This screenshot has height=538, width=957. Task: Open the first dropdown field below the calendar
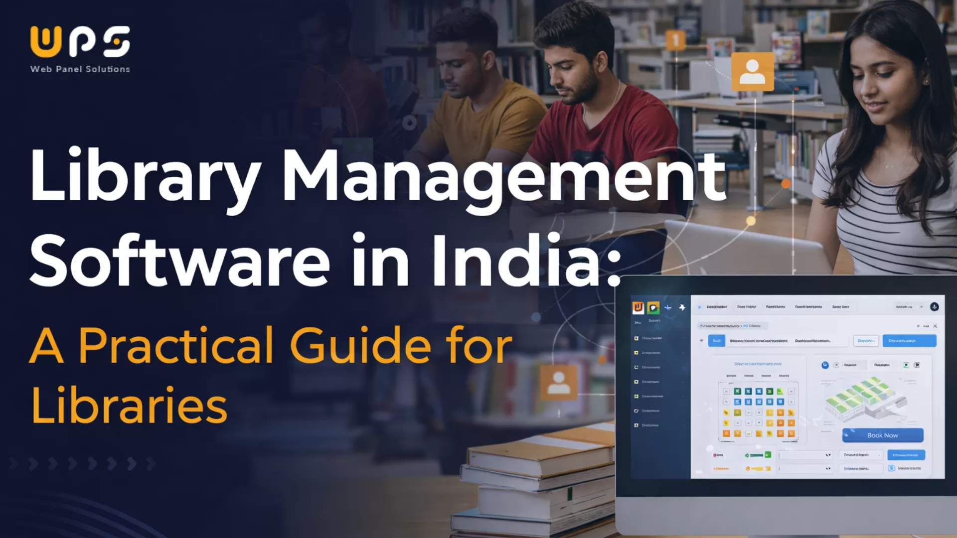click(805, 455)
